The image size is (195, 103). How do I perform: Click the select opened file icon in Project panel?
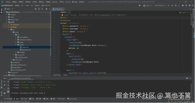(x=36, y=9)
